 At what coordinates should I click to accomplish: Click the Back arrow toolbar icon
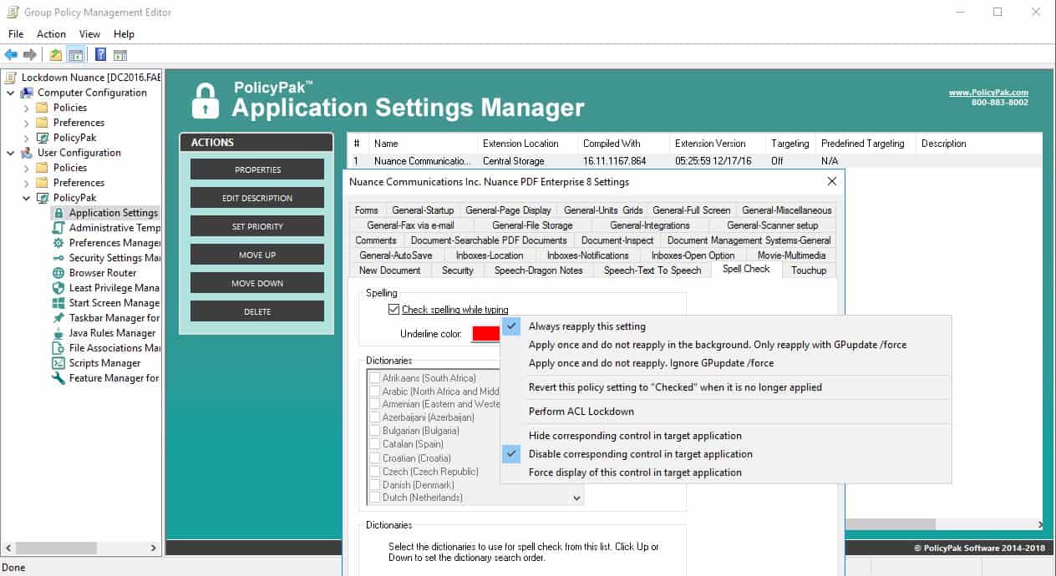[x=11, y=55]
